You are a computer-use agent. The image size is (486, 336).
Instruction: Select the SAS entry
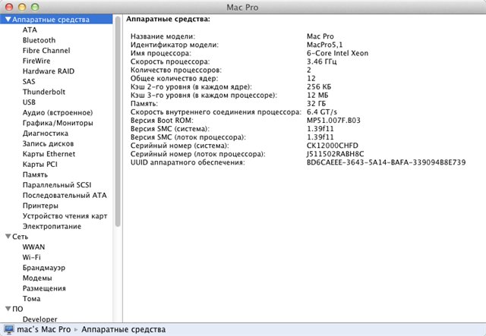29,81
